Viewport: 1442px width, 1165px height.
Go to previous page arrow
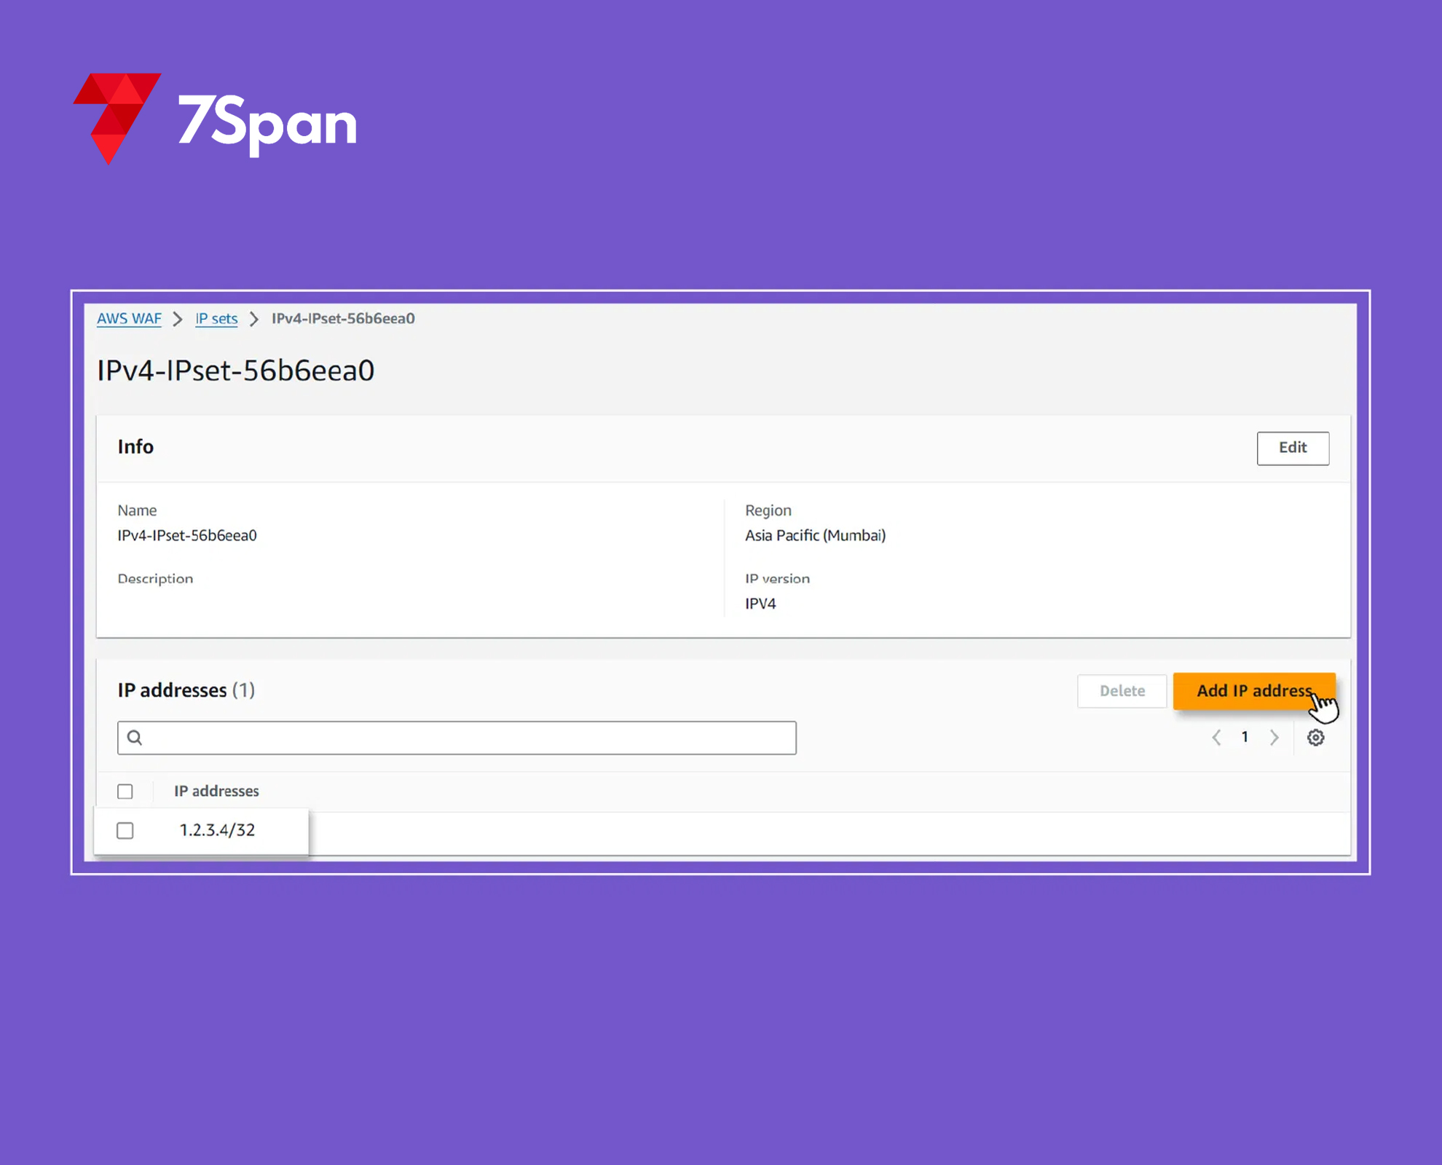point(1216,738)
